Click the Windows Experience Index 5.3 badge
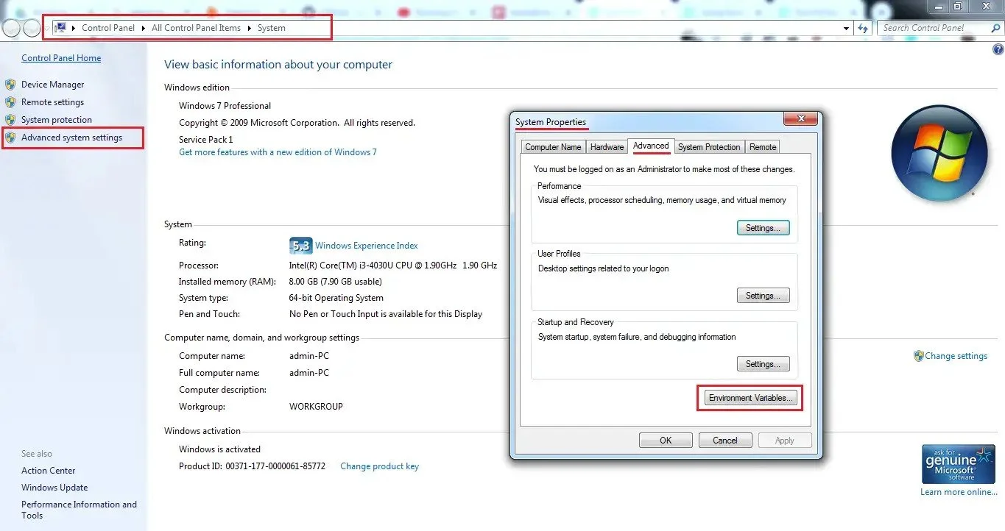 tap(301, 245)
